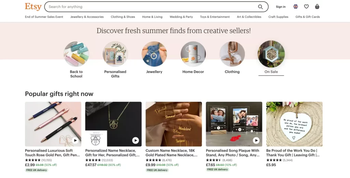Open the Personalised Gifts category circle

[x=115, y=54]
